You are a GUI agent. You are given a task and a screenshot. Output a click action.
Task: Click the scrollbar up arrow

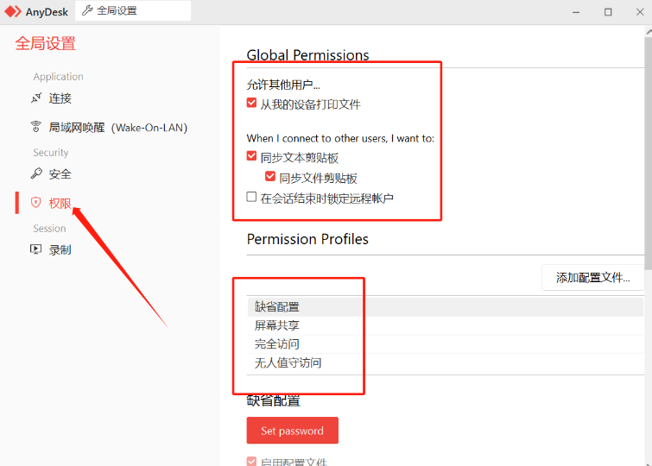click(x=649, y=31)
